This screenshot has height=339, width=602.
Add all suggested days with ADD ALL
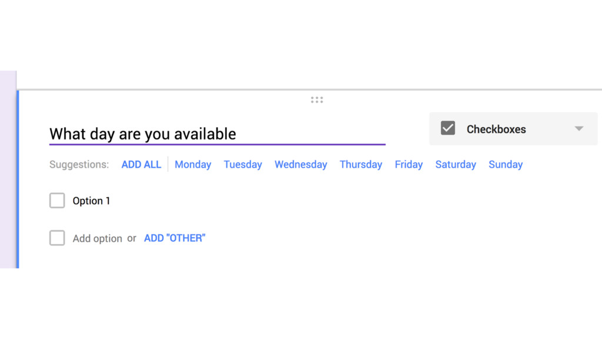[x=141, y=165]
